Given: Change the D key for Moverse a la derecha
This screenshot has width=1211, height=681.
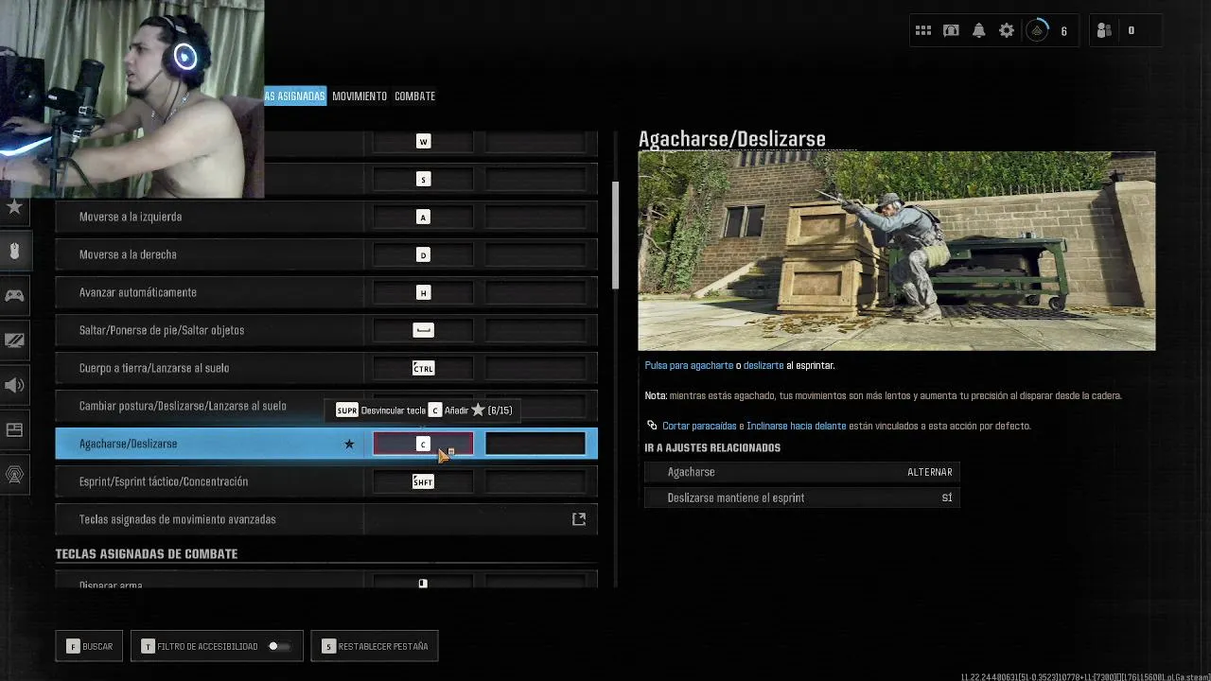Looking at the screenshot, I should point(423,254).
